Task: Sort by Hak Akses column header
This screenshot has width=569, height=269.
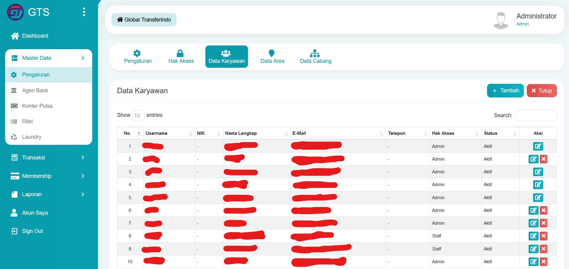Action: [456, 133]
